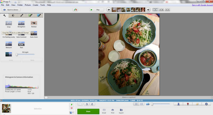Image resolution: width=213 pixels, height=115 pixels.
Task: Switch to side-by-side AB view
Action: coord(161,10)
